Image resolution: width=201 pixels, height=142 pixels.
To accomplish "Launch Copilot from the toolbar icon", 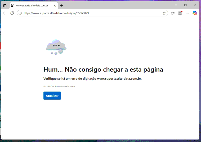I will 195,13.
